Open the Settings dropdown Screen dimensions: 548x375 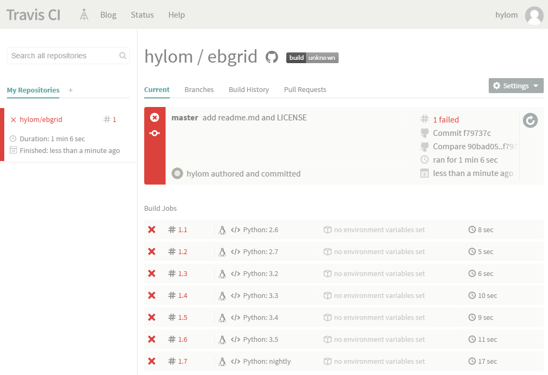pyautogui.click(x=516, y=86)
